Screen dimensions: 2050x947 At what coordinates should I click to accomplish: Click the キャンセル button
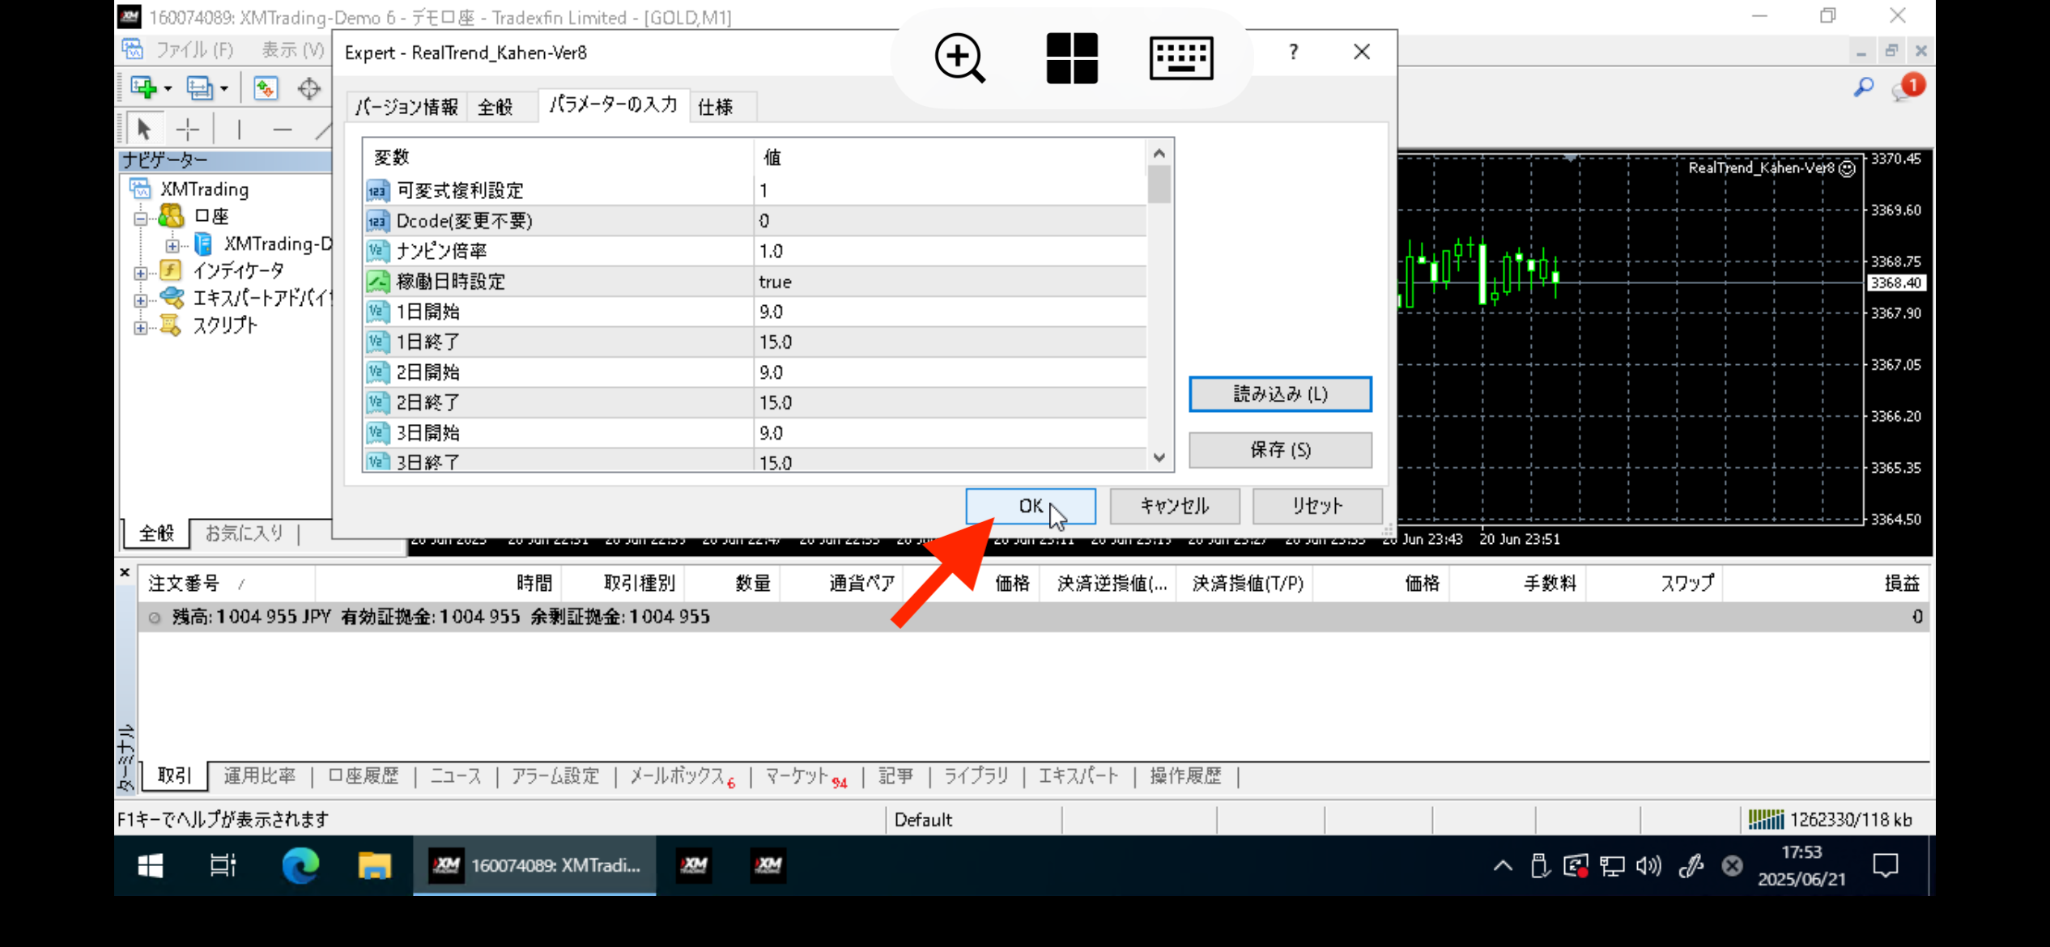1174,506
